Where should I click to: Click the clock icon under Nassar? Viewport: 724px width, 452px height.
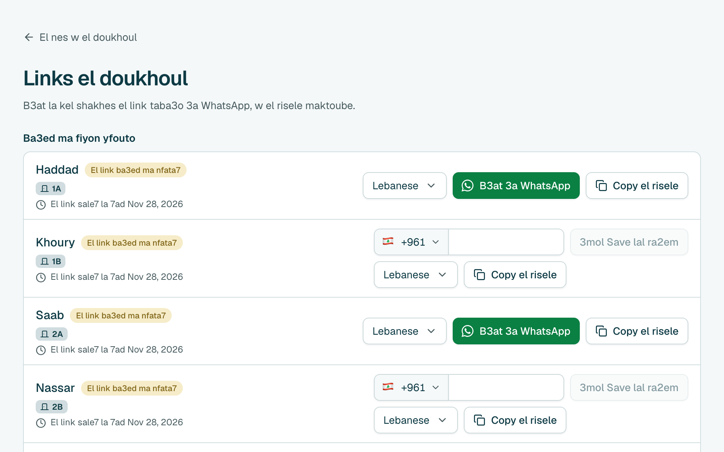pyautogui.click(x=41, y=423)
